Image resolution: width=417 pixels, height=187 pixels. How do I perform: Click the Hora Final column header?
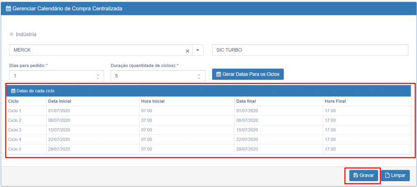pyautogui.click(x=335, y=101)
